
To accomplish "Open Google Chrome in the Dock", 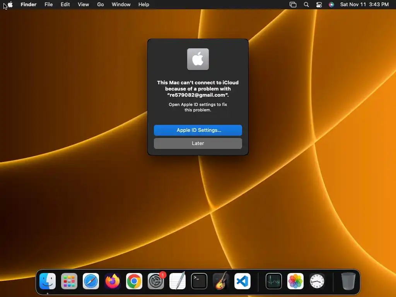I will 134,281.
